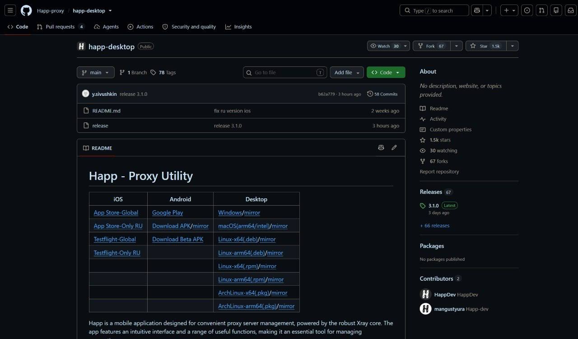View the 78 Tags link
Viewport: 578px width, 339px height.
click(x=163, y=72)
